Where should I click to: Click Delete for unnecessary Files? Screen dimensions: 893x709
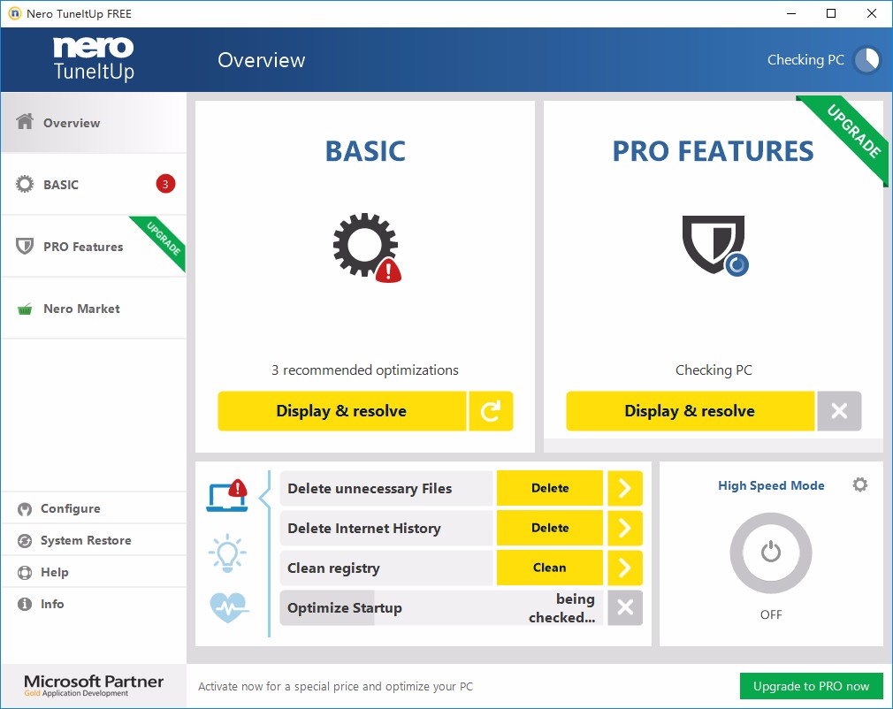point(550,488)
